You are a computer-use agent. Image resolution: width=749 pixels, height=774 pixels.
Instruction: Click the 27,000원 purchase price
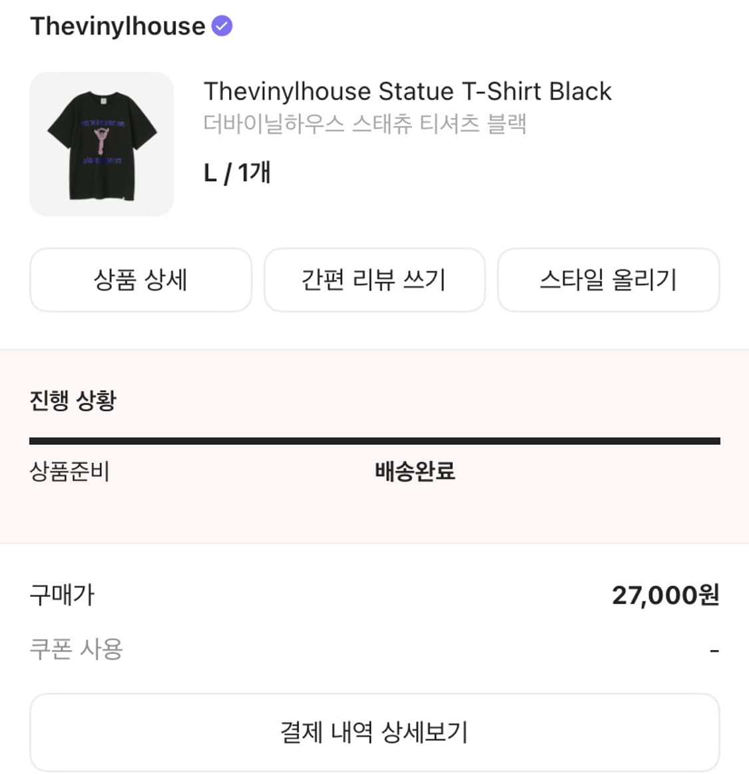click(x=665, y=595)
